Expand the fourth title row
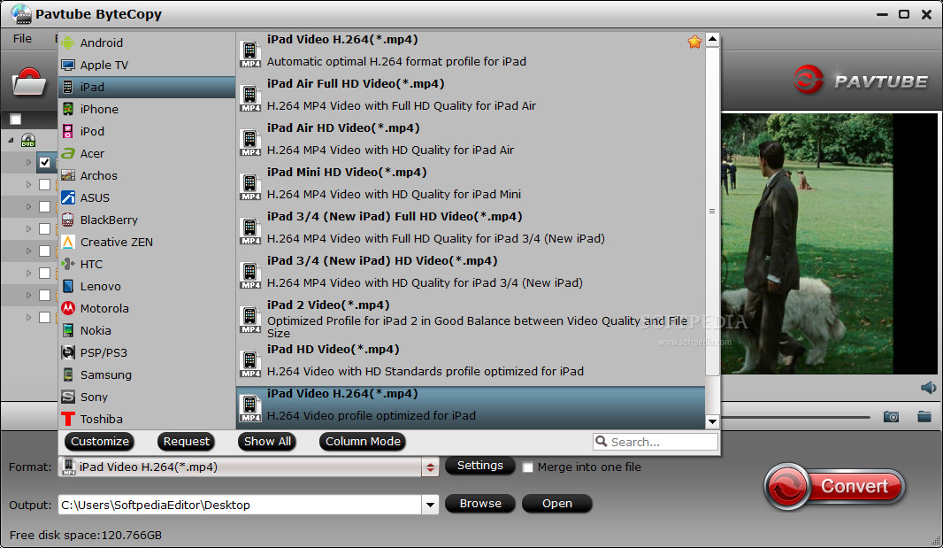 pyautogui.click(x=28, y=228)
